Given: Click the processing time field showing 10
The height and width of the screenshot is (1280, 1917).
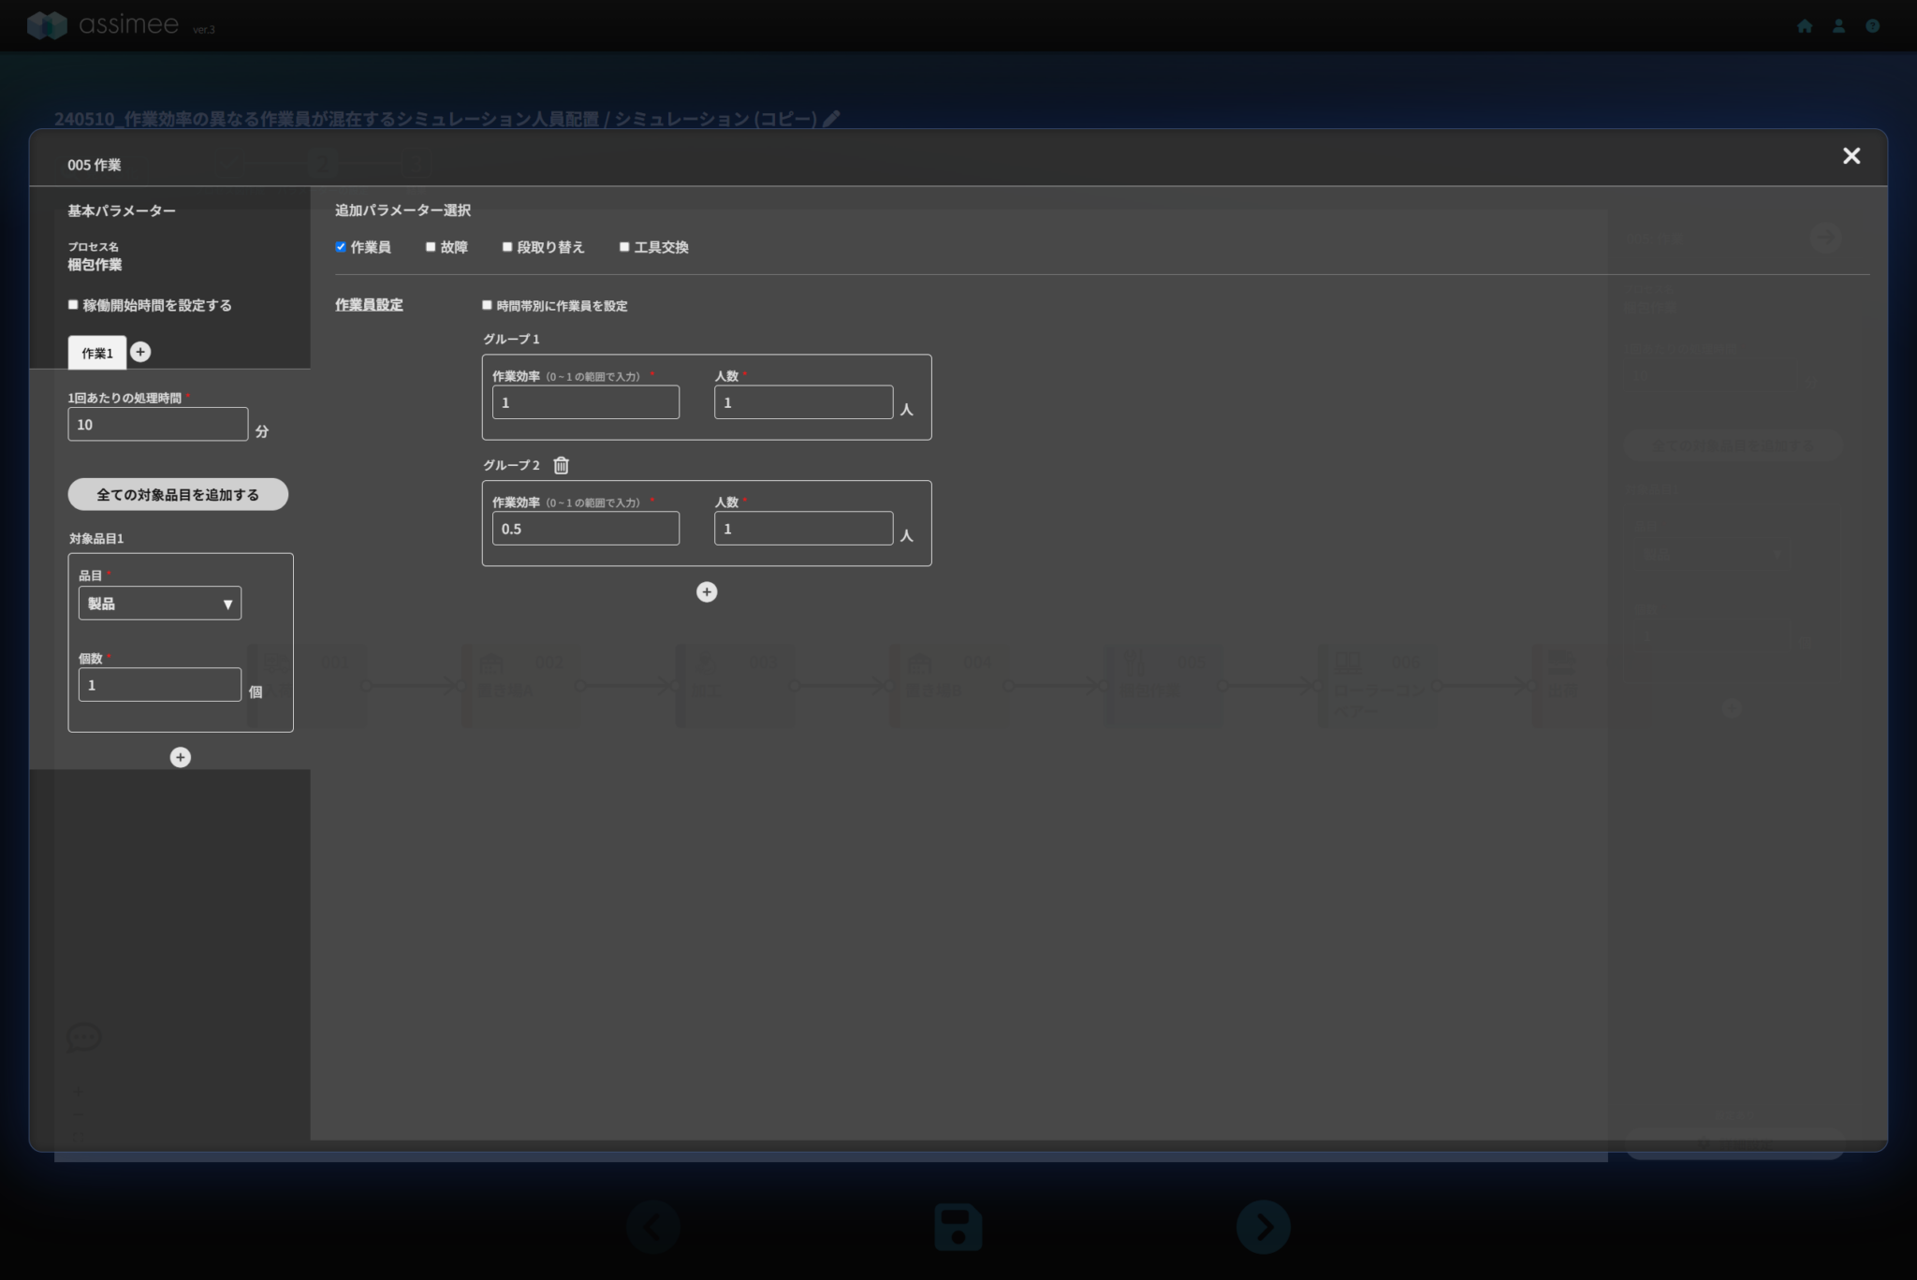Looking at the screenshot, I should (157, 425).
